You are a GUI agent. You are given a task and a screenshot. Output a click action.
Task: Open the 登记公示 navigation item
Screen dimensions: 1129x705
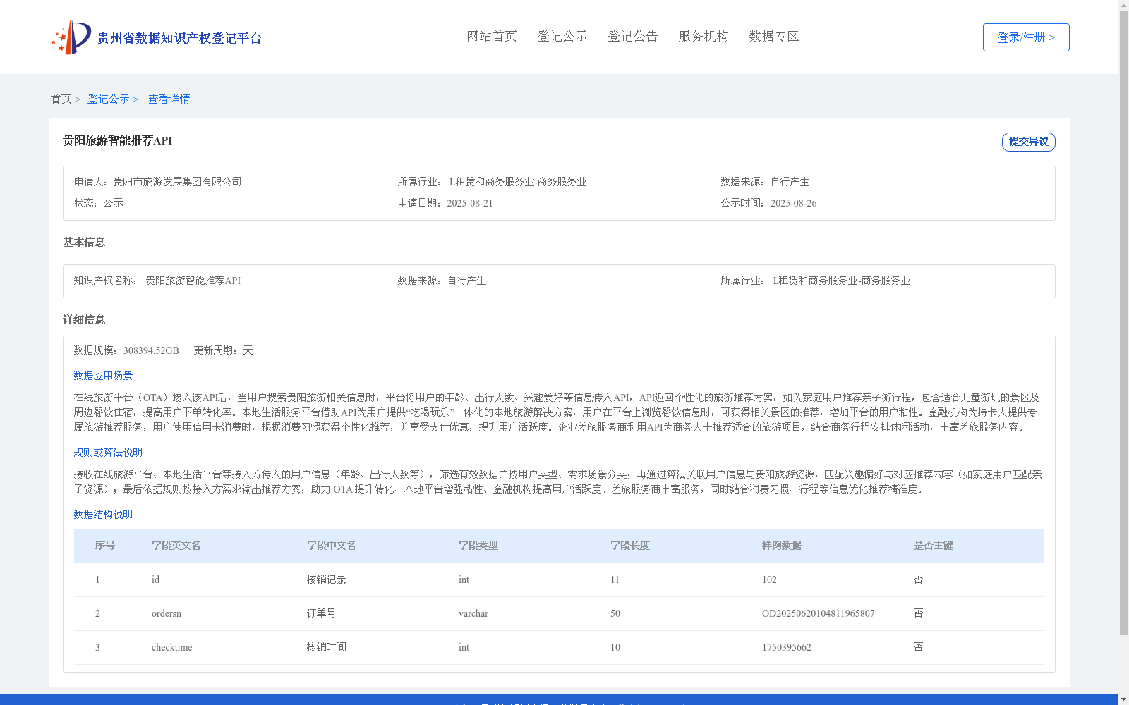[562, 36]
